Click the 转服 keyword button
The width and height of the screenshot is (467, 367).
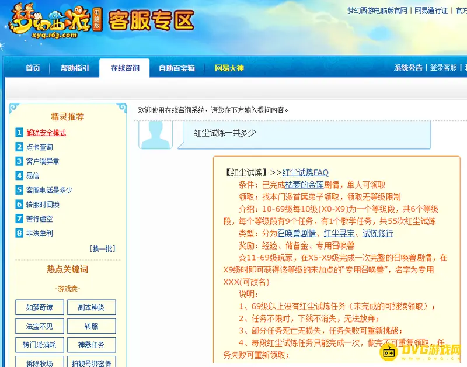[92, 326]
